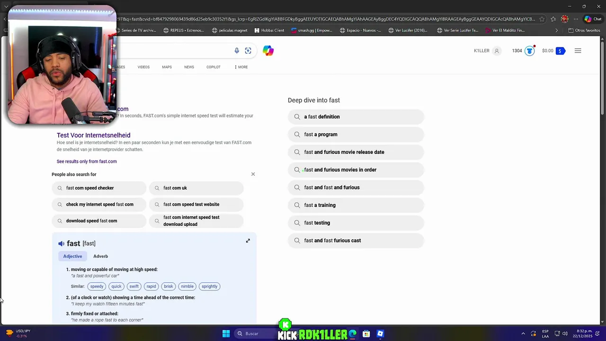606x341 pixels.
Task: Open the Otros favoritos folder
Action: tap(584, 30)
